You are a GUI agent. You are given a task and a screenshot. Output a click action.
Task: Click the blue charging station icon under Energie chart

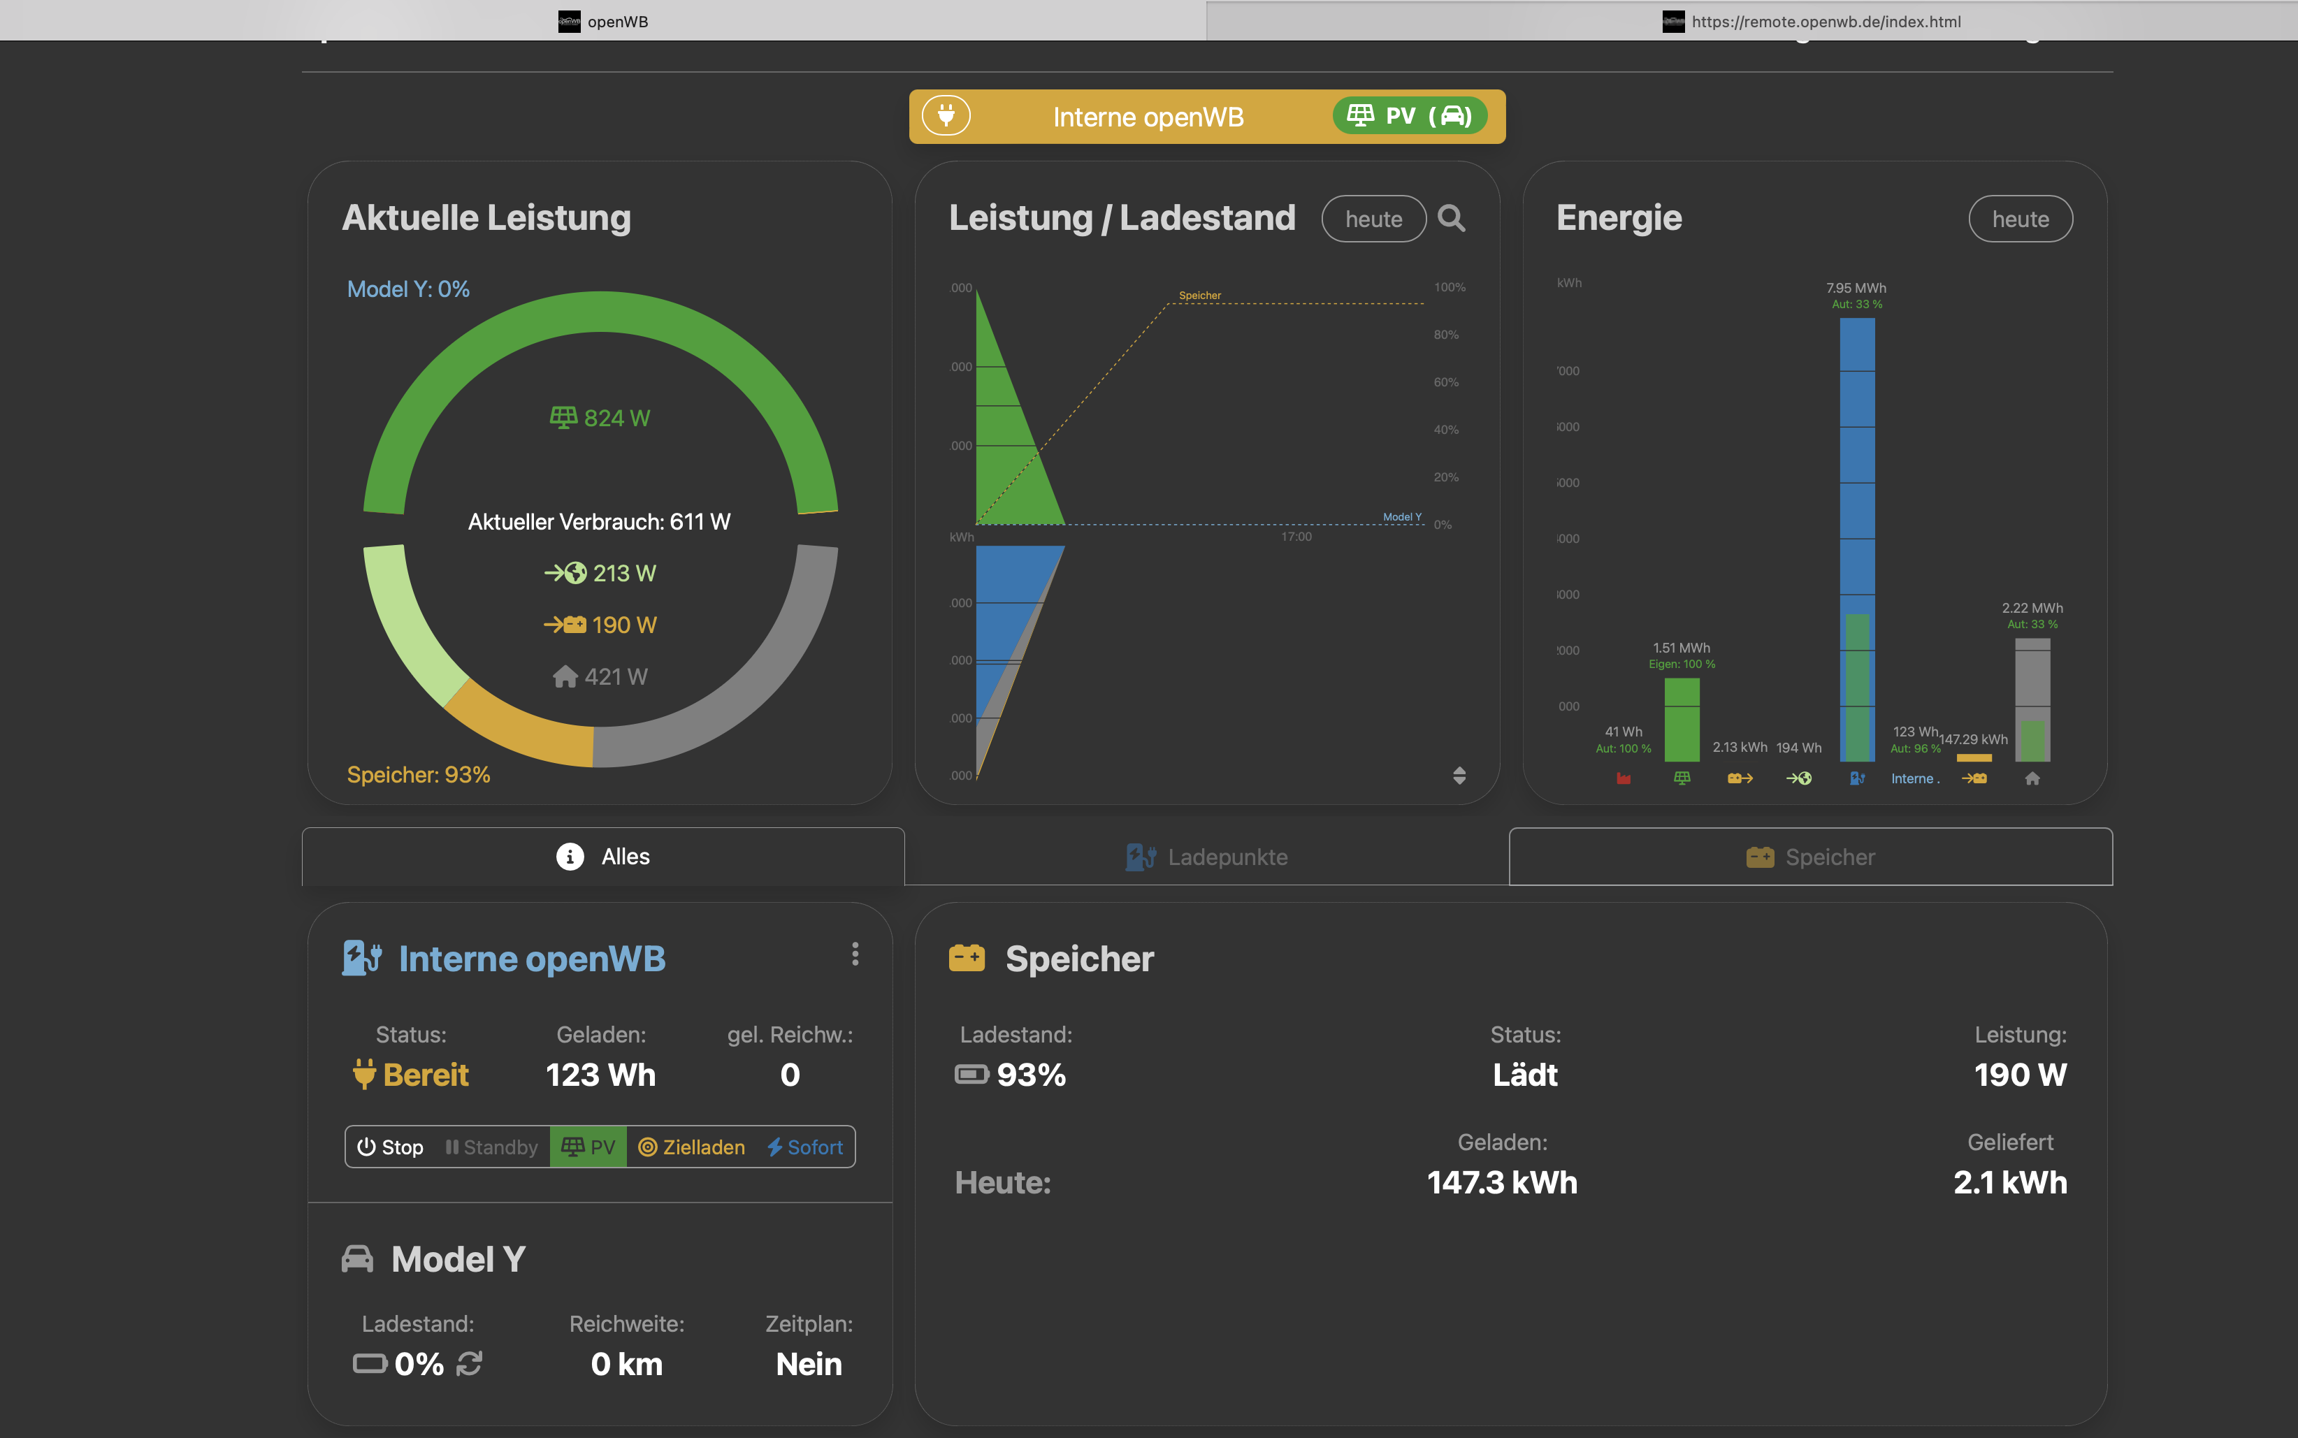click(1857, 779)
